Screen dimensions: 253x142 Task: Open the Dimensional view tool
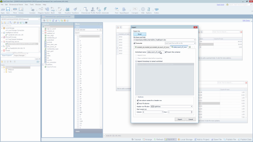(86, 10)
